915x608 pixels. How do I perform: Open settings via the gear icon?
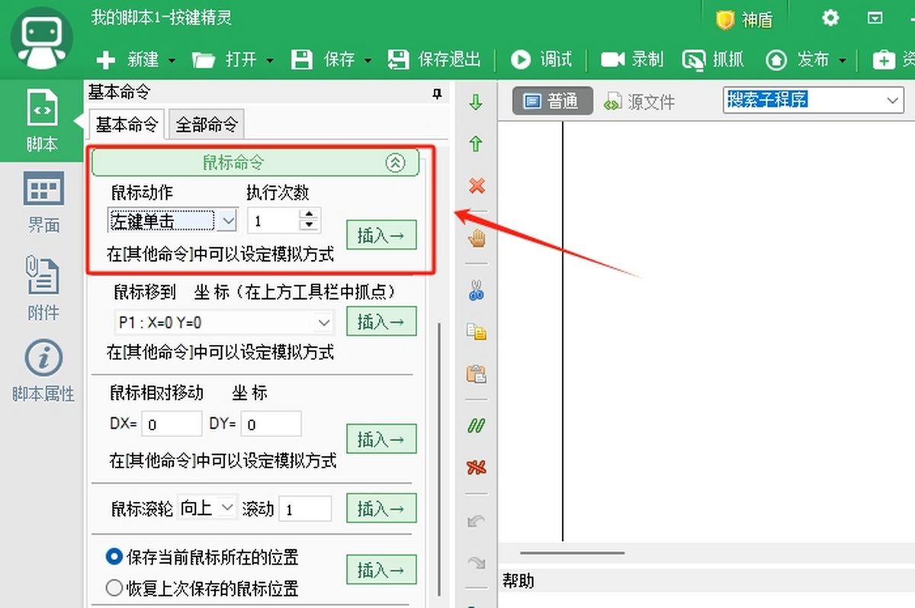point(830,18)
